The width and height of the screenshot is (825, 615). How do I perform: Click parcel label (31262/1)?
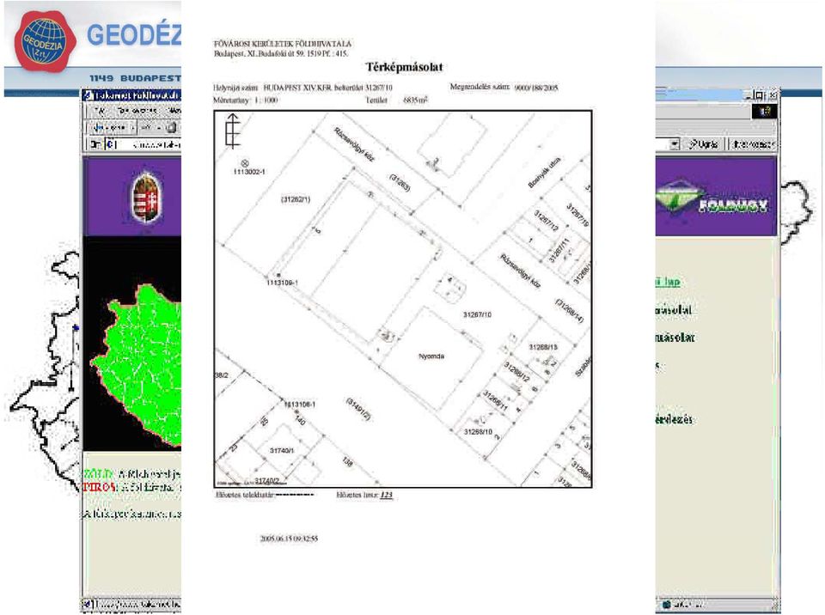296,199
